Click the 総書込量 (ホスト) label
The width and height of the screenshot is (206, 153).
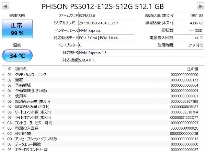159,23
